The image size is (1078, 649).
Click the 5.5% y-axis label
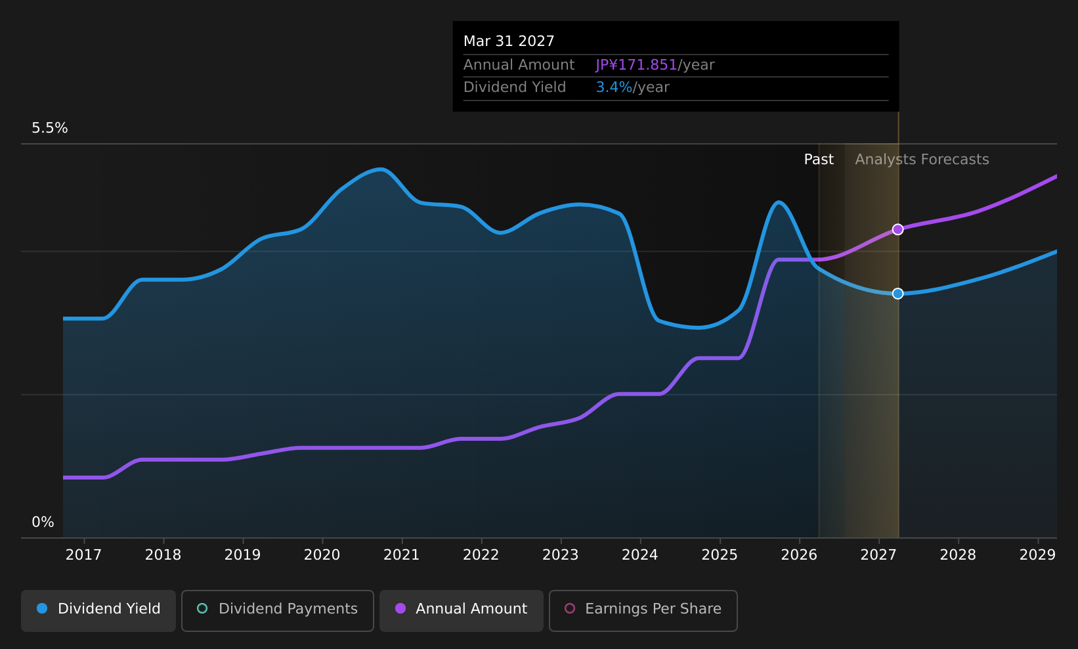(50, 128)
